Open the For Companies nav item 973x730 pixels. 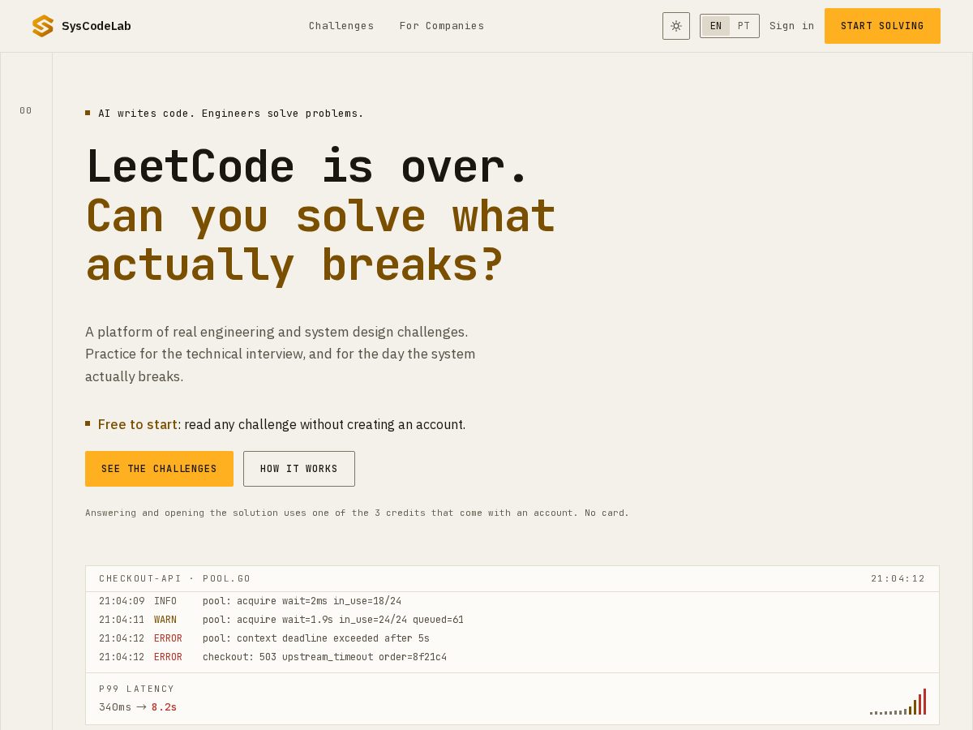coord(442,26)
